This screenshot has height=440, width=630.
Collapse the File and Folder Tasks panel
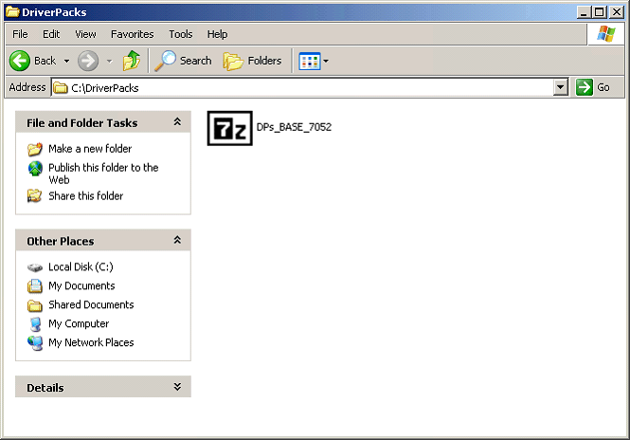(177, 122)
